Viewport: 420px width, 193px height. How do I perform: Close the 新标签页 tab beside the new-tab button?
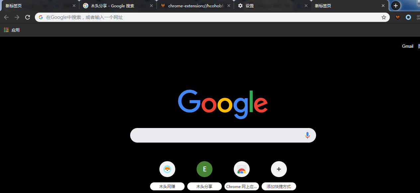[x=383, y=6]
